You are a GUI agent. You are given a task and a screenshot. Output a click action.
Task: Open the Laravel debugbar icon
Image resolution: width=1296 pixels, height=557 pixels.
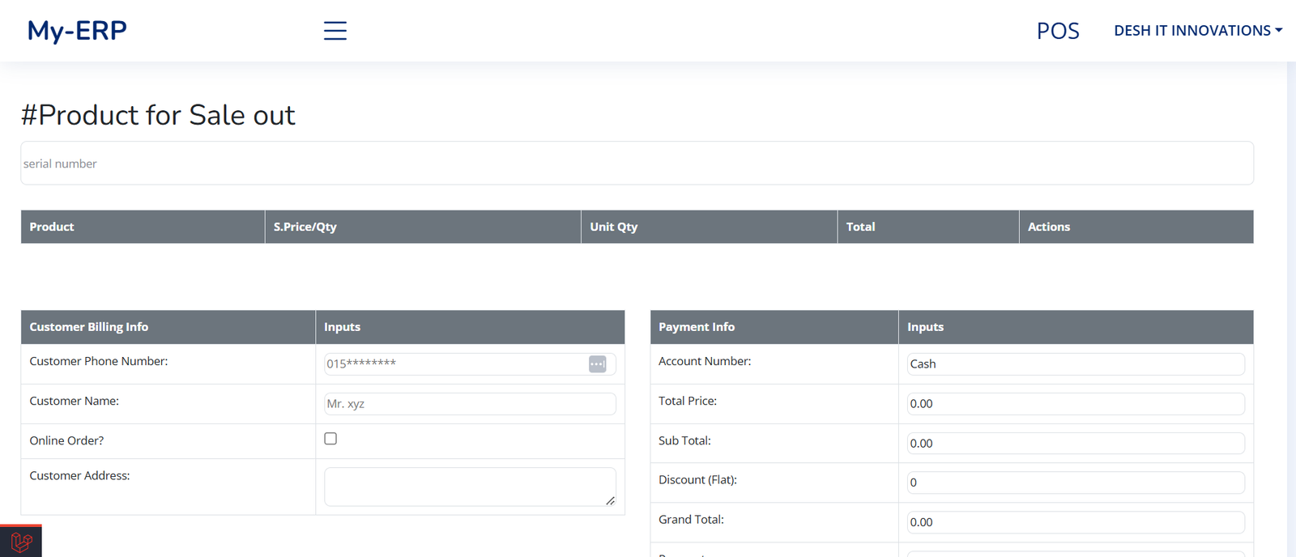pos(21,542)
